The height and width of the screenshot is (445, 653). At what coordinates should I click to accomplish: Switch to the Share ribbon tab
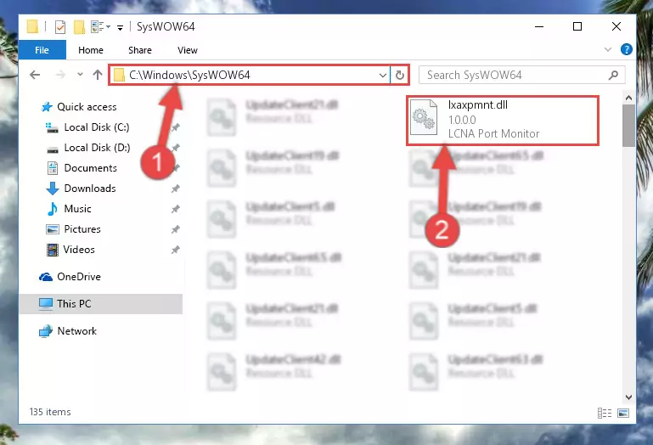(x=140, y=50)
